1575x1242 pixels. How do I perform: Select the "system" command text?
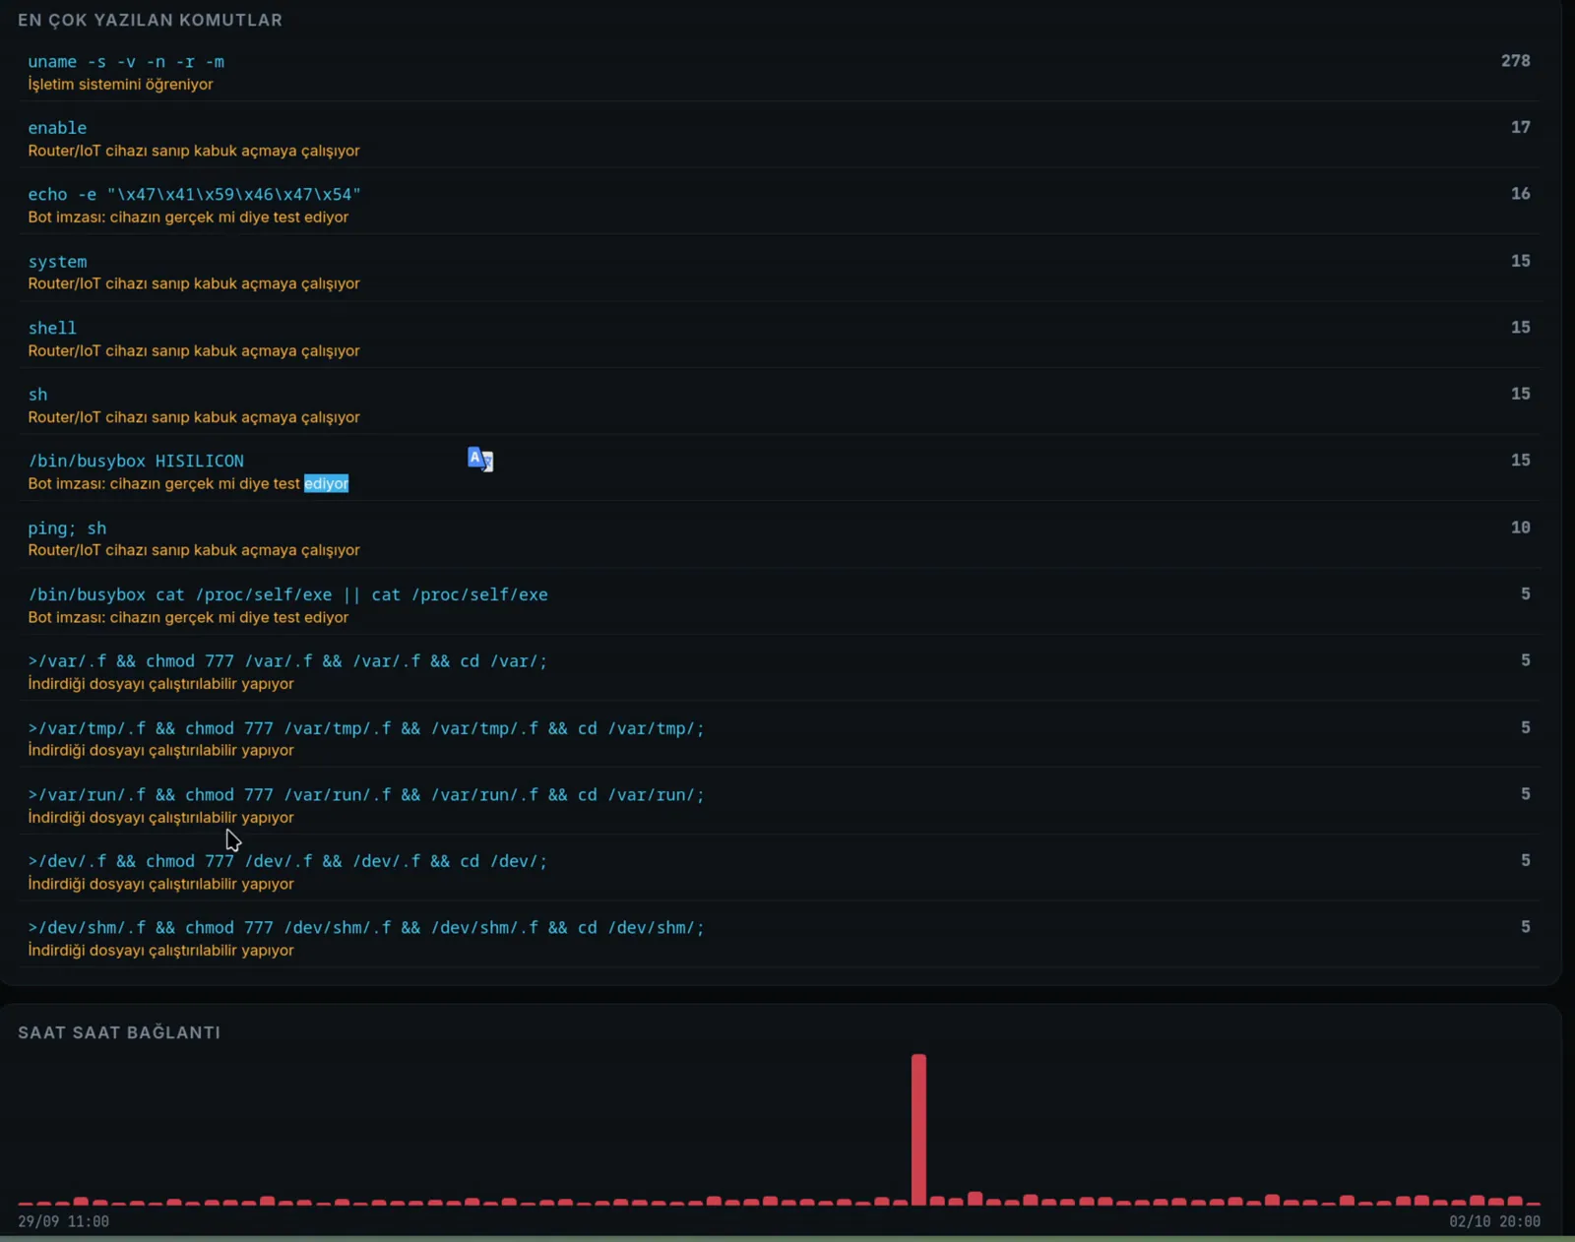point(57,262)
